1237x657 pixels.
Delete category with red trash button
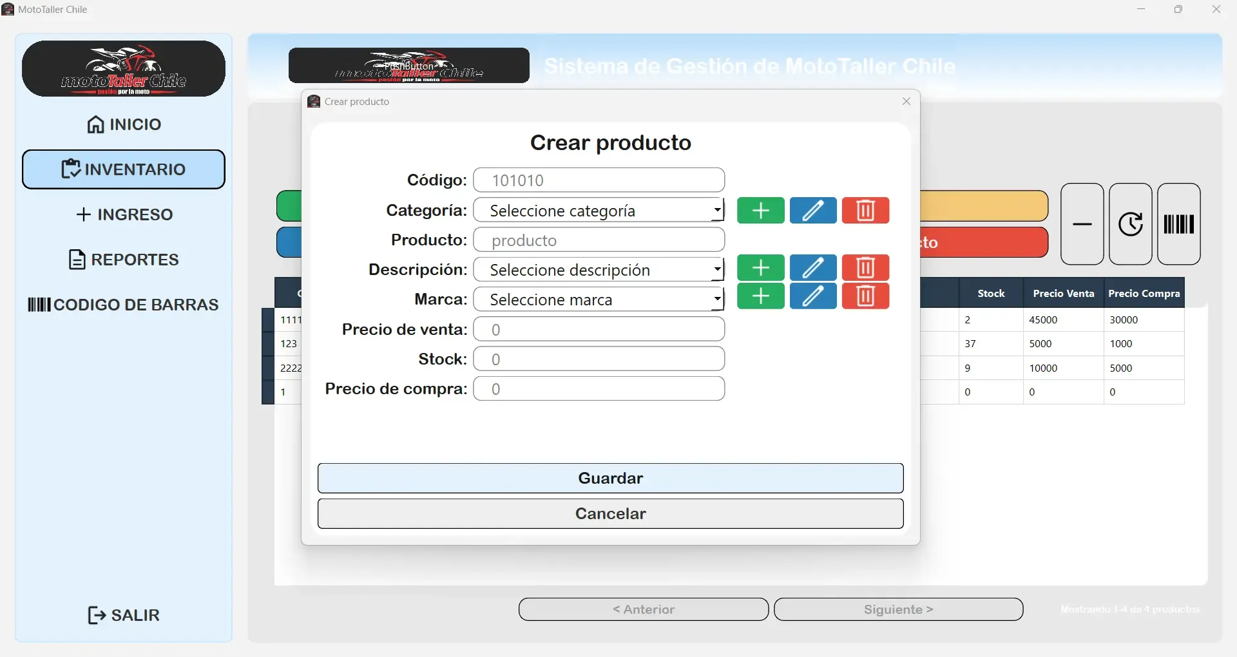point(865,211)
